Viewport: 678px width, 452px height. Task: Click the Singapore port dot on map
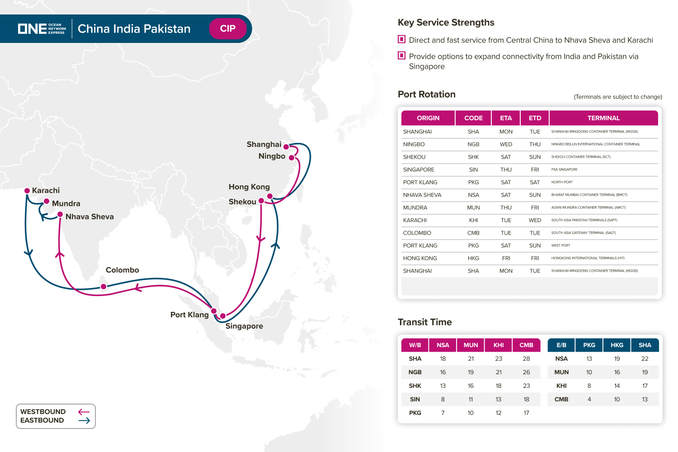point(223,316)
